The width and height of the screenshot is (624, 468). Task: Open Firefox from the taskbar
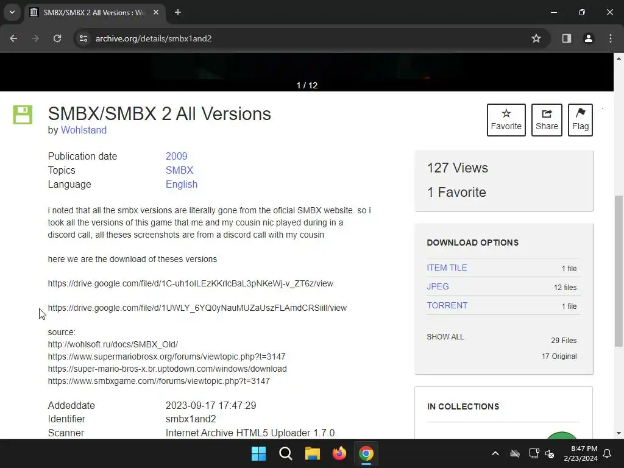pyautogui.click(x=339, y=453)
